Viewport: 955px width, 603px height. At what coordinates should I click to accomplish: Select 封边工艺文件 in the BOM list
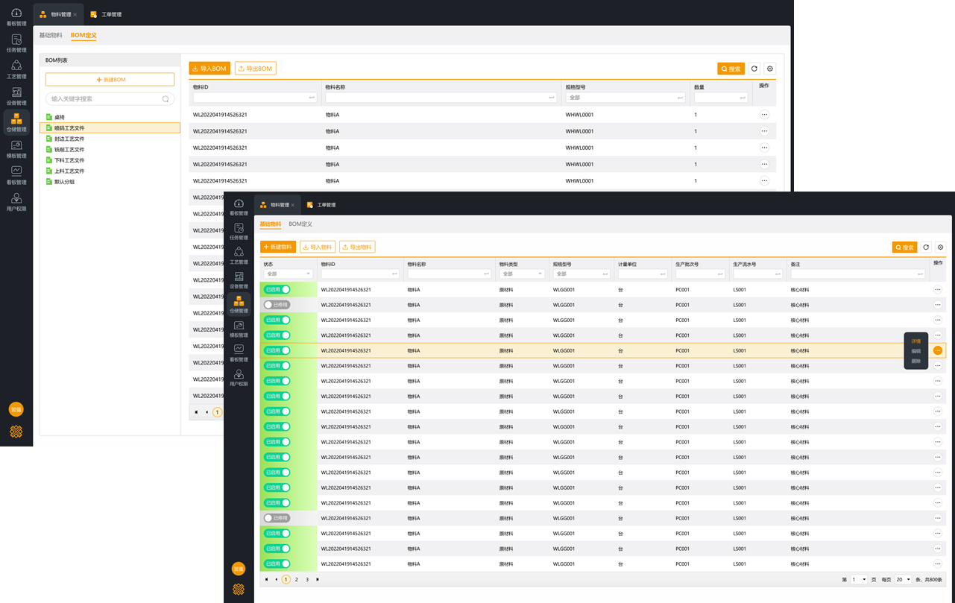pyautogui.click(x=69, y=139)
